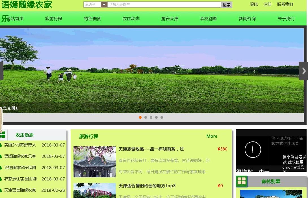This screenshot has width=308, height=198.
Task: Open the 旅游行程 section heading
Action: [89, 136]
